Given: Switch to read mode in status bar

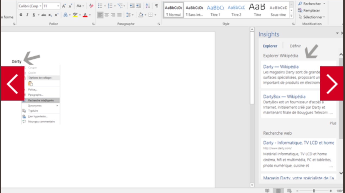Looking at the screenshot, I should (267, 191).
